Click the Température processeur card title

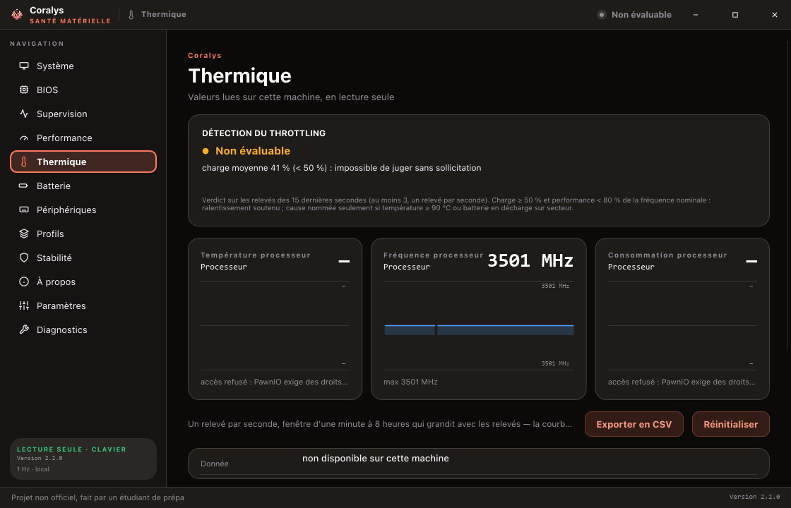click(255, 255)
